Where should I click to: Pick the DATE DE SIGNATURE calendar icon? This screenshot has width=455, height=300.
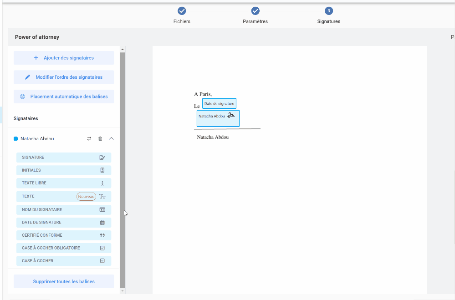pyautogui.click(x=102, y=223)
